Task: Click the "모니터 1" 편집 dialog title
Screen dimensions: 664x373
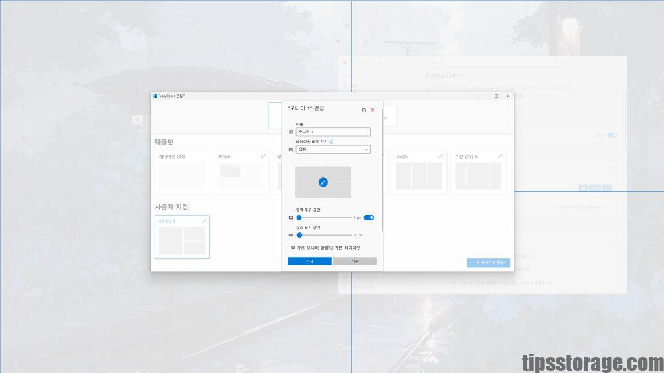Action: pyautogui.click(x=305, y=108)
